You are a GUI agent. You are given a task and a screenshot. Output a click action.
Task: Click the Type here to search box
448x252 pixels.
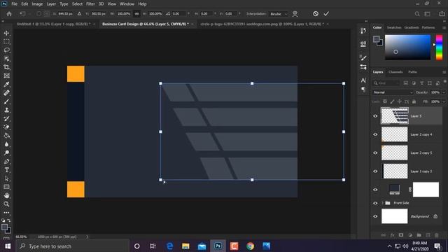click(73, 246)
